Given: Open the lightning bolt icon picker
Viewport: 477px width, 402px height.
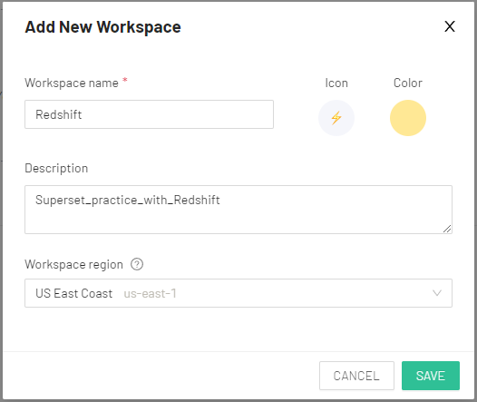Looking at the screenshot, I should pyautogui.click(x=336, y=118).
